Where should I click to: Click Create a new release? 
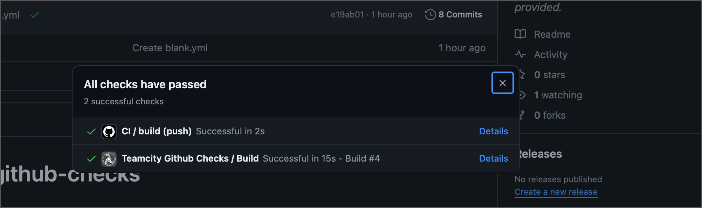pos(556,192)
